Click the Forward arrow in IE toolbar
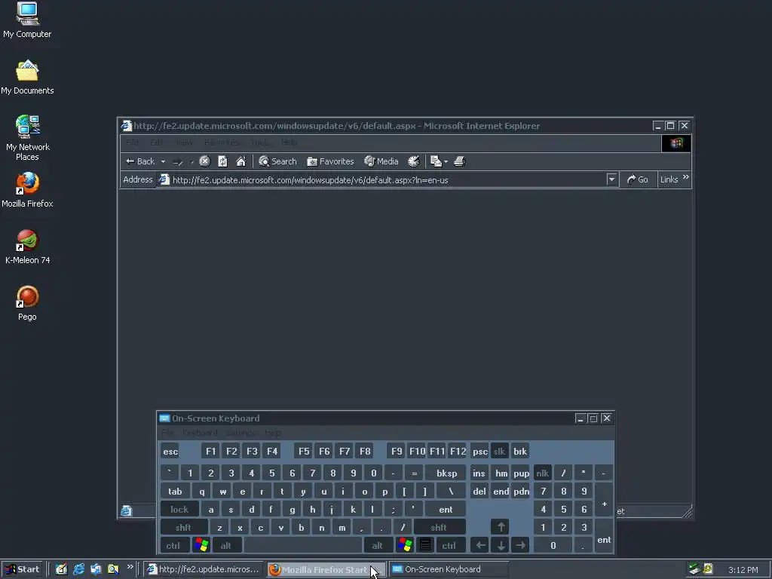The width and height of the screenshot is (772, 579). click(x=178, y=161)
